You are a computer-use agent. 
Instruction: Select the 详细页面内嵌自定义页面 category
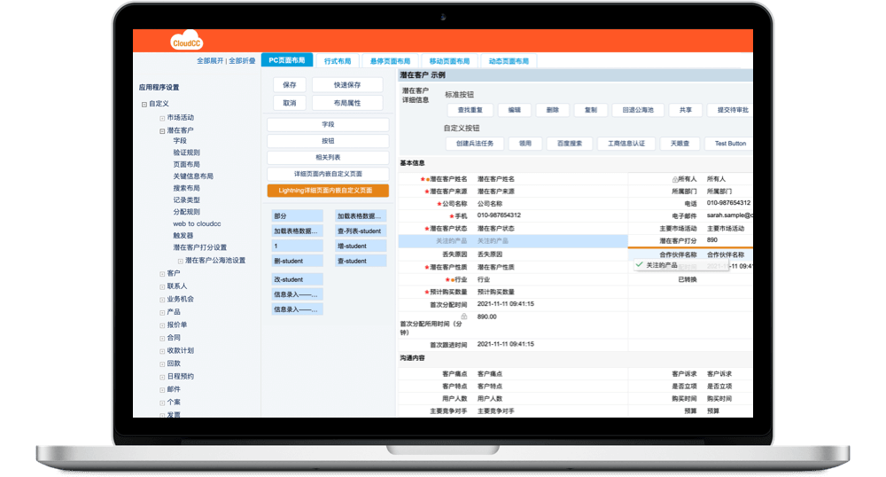[x=328, y=174]
